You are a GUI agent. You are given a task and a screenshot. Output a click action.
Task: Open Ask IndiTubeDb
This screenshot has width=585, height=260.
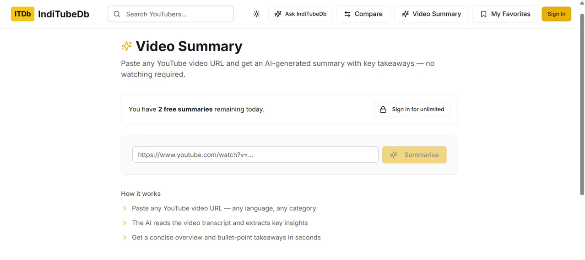point(300,14)
